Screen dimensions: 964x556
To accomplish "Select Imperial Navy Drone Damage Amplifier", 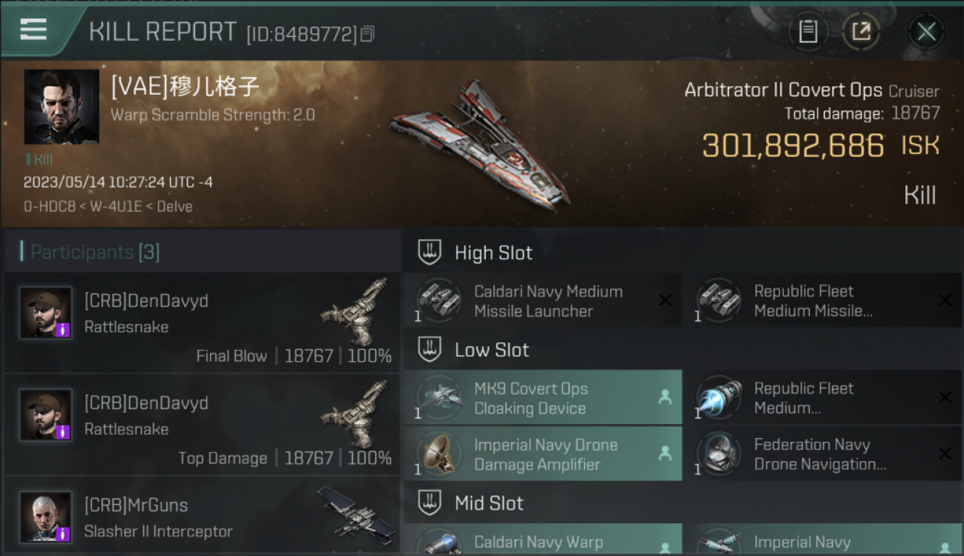I will 542,454.
